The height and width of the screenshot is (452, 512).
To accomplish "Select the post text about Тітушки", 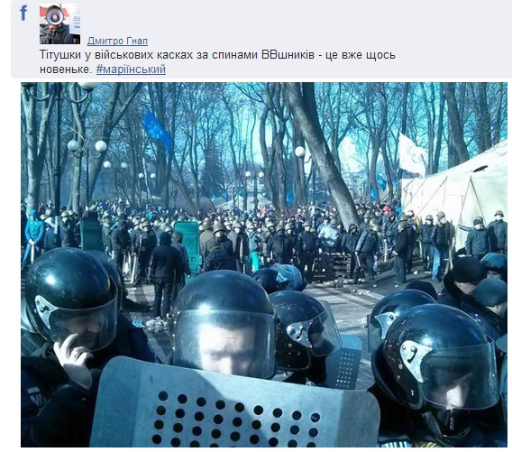I will point(217,62).
